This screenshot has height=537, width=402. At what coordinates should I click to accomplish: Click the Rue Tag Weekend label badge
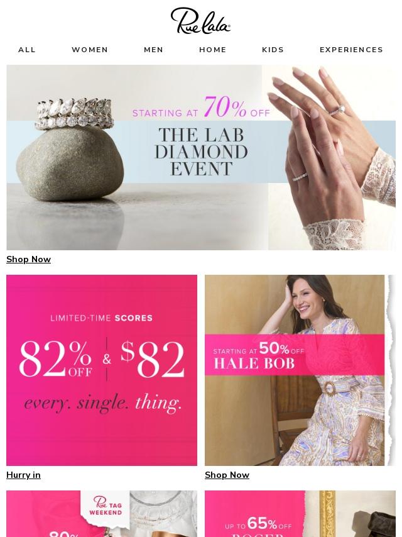[106, 506]
